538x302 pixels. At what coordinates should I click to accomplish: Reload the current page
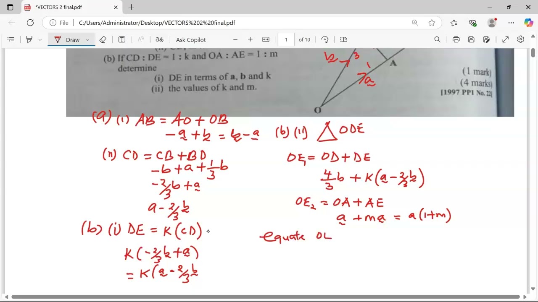30,23
